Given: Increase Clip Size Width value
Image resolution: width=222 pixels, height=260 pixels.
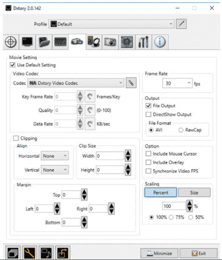Looking at the screenshot, I should coord(128,153).
